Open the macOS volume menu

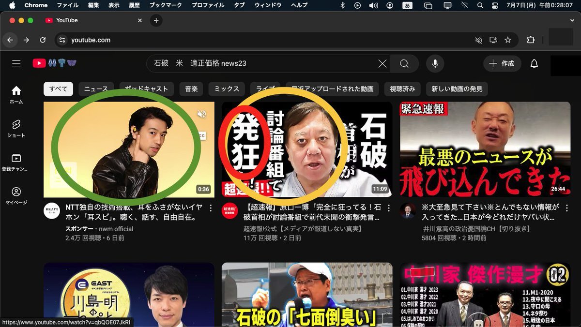pyautogui.click(x=373, y=5)
